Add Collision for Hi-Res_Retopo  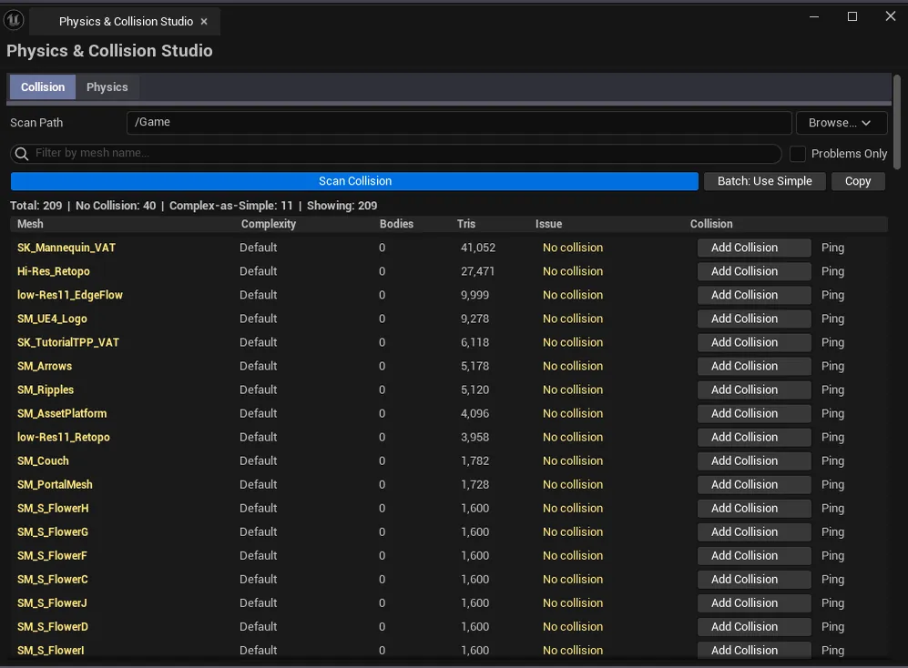(x=754, y=271)
